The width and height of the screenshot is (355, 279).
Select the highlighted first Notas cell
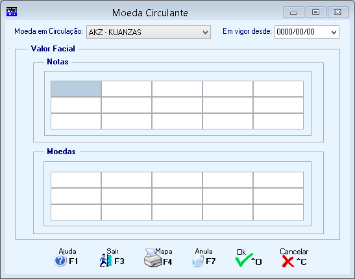point(76,89)
